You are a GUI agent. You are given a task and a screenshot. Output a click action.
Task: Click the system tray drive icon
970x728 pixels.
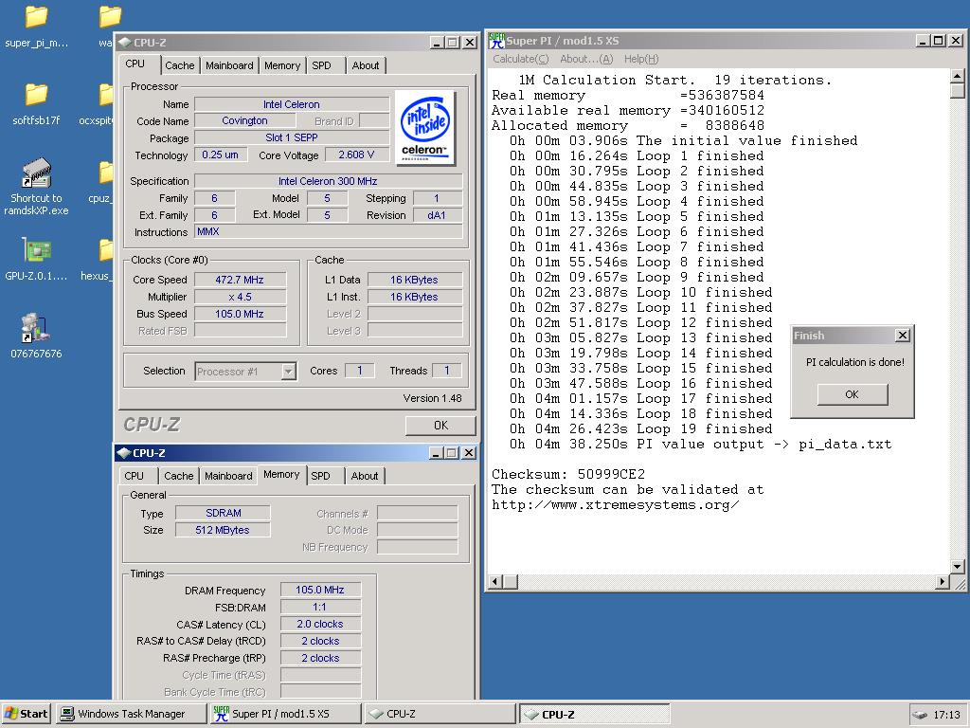(920, 715)
